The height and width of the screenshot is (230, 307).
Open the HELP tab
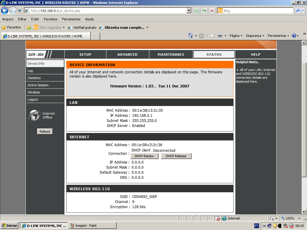[256, 55]
